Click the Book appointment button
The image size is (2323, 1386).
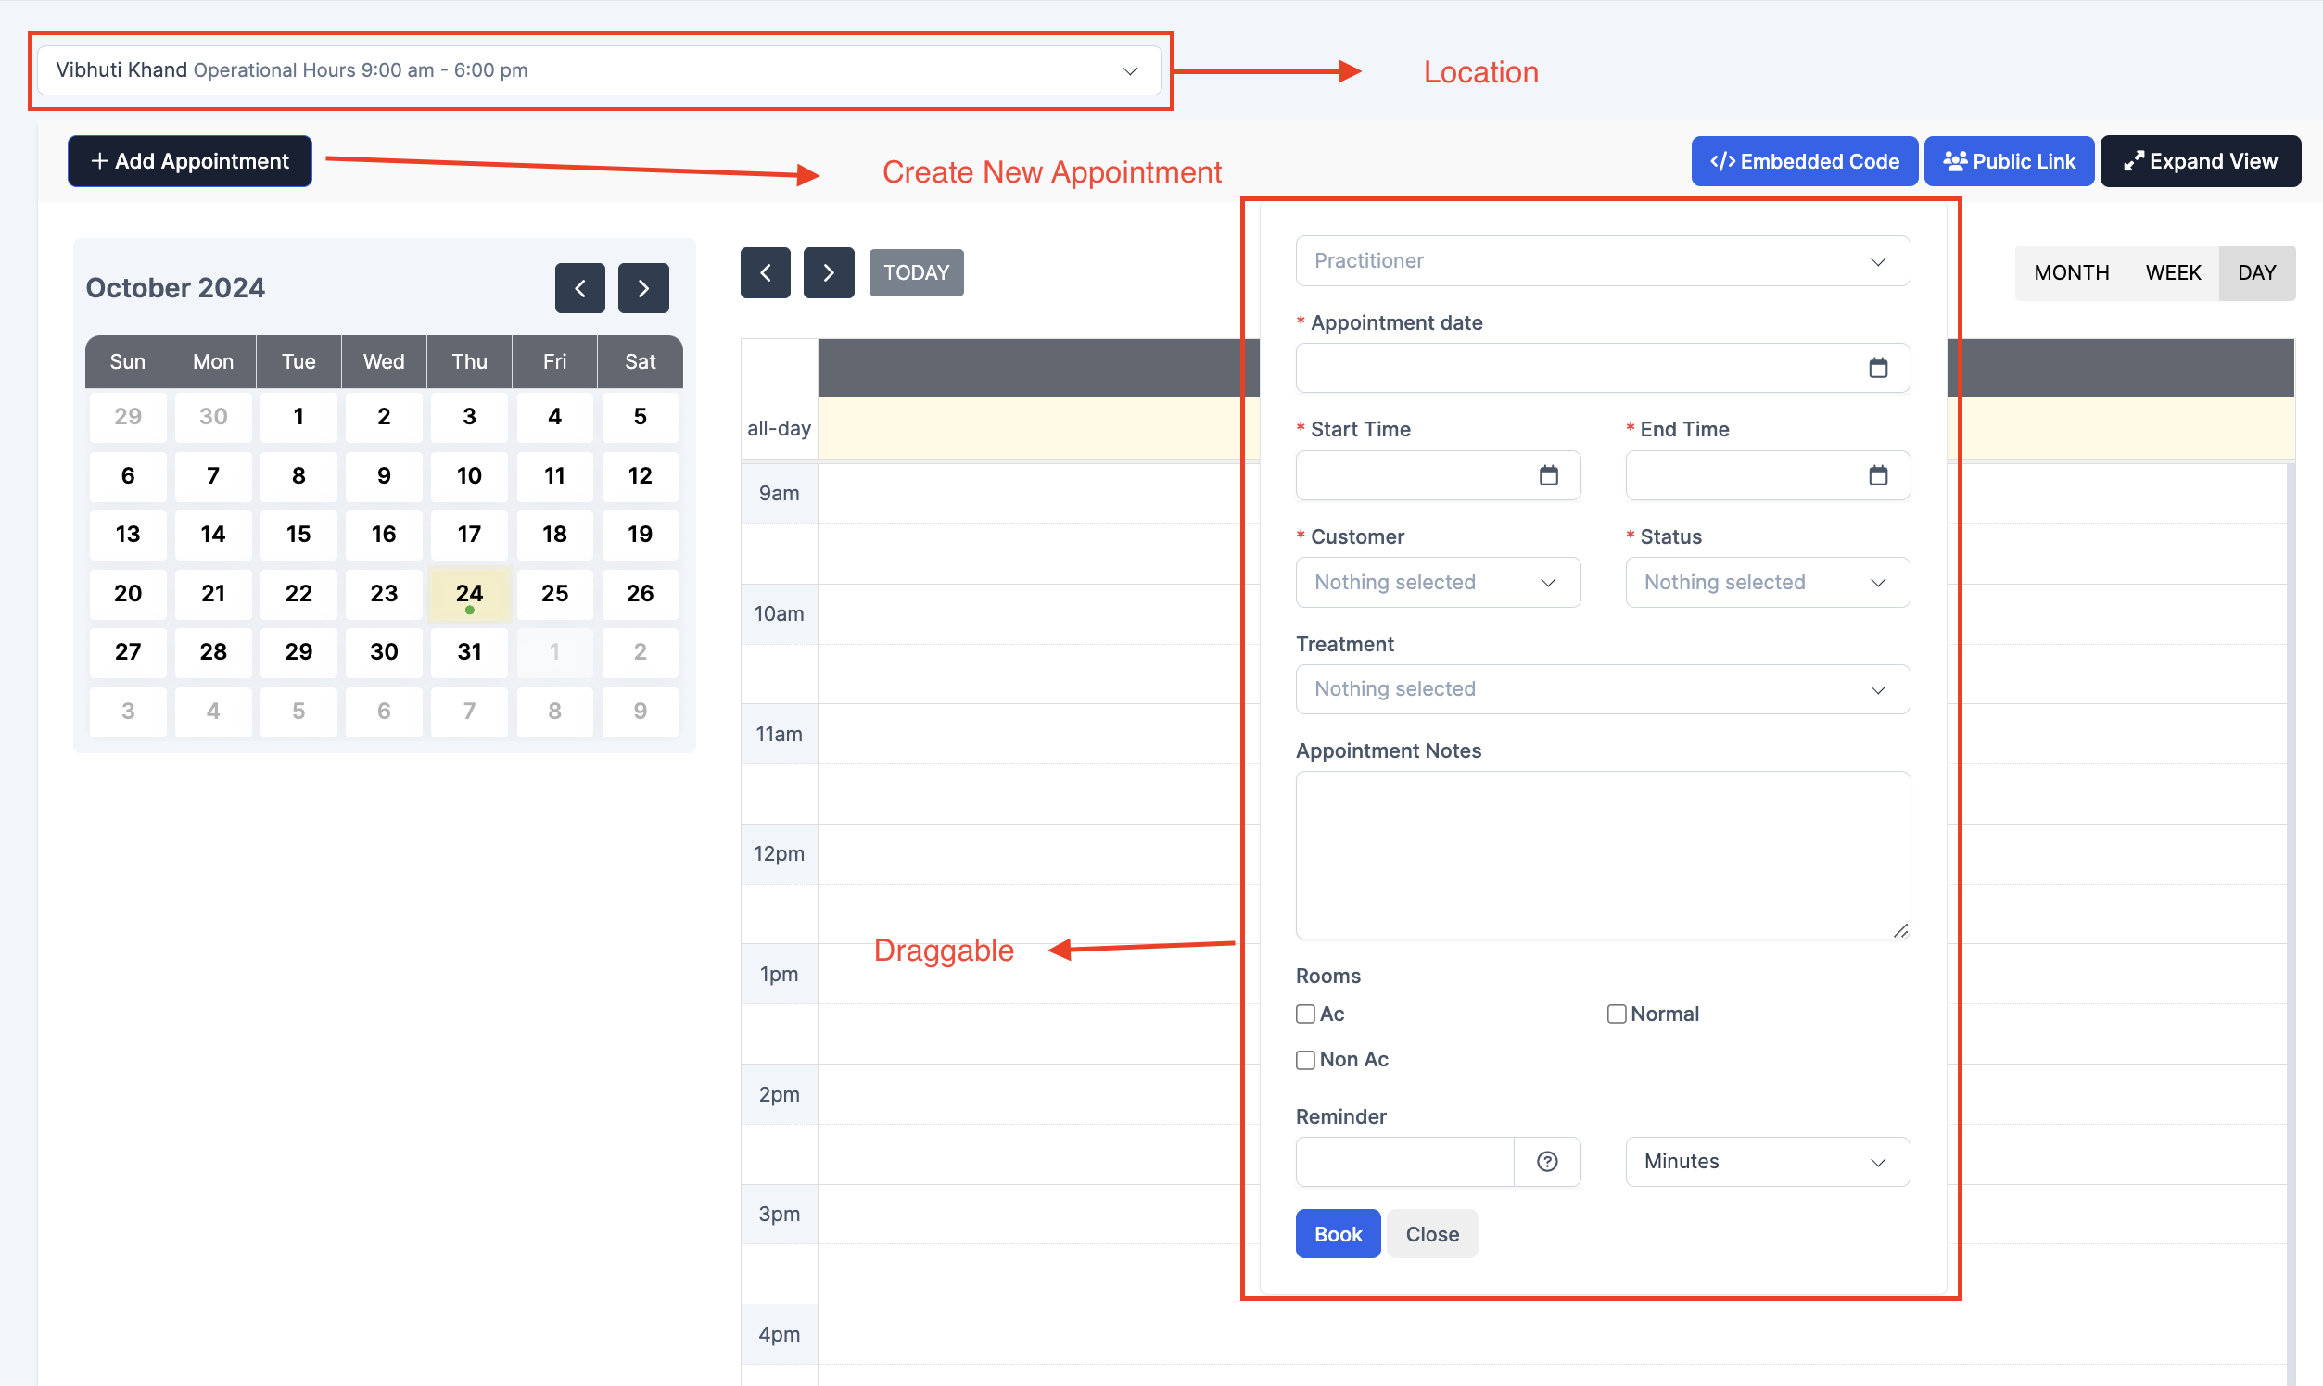point(1338,1232)
